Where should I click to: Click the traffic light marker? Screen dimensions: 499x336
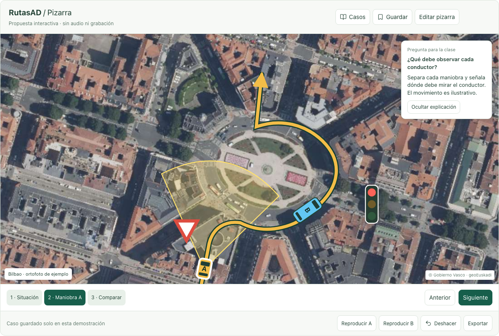[x=372, y=204]
